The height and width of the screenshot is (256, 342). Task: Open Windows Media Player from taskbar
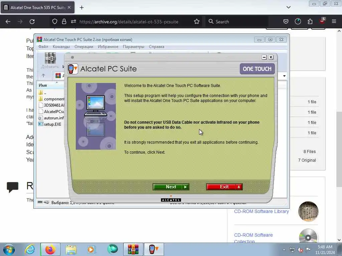pyautogui.click(x=91, y=249)
